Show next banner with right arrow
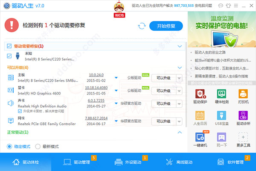This screenshot has height=171, width=256. pyautogui.click(x=253, y=29)
